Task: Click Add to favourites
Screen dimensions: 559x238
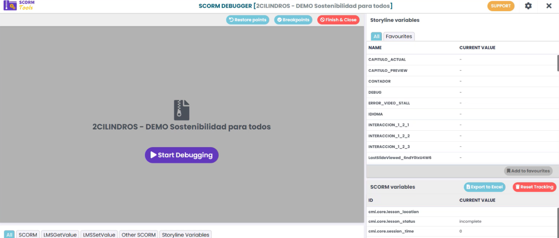Action: [x=528, y=171]
